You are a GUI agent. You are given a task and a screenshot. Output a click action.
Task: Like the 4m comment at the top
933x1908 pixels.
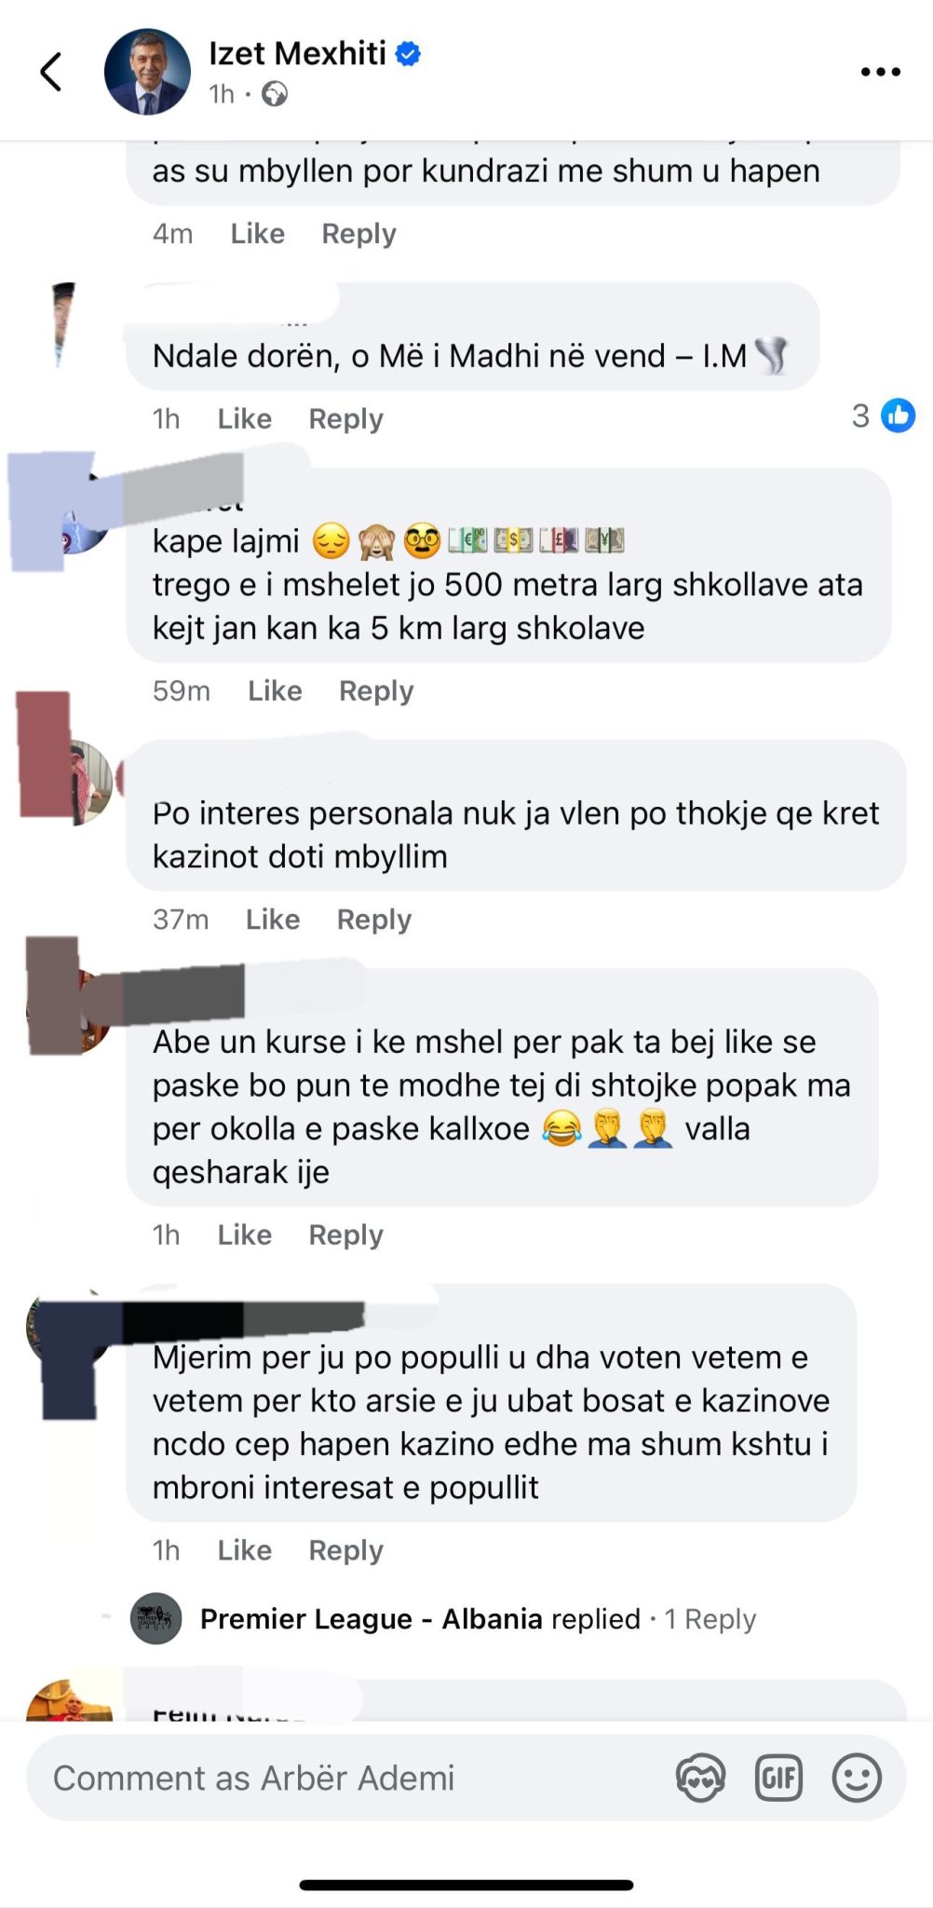point(257,234)
